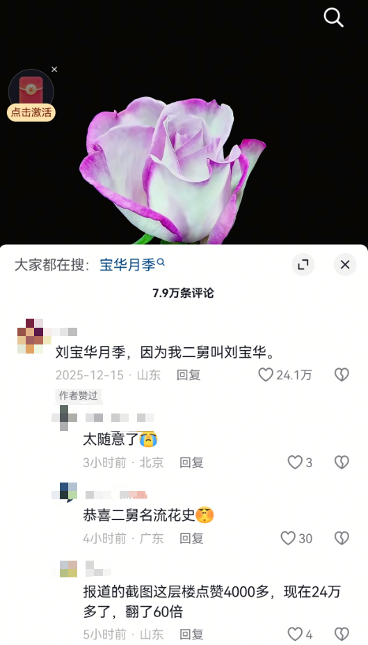Reply to 恭喜二舅名流花史 comment
Image resolution: width=368 pixels, height=645 pixels.
(191, 538)
